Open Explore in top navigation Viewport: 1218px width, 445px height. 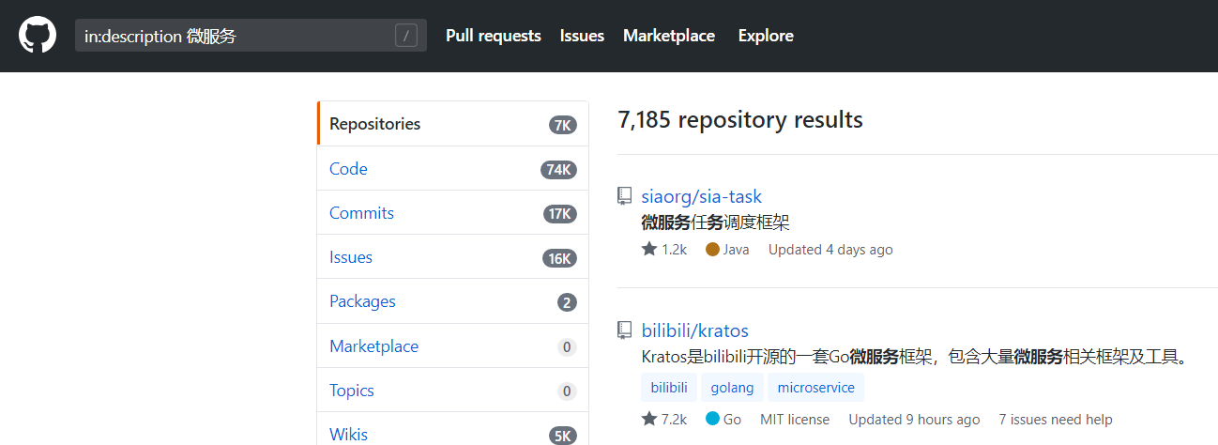766,36
